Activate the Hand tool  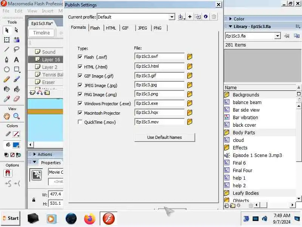point(7,116)
